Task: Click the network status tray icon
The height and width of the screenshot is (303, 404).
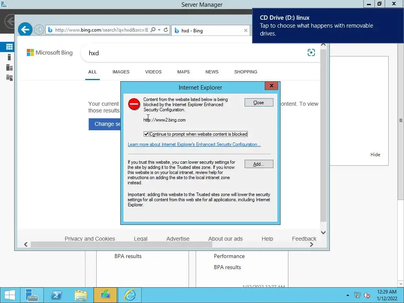Action: (357, 295)
